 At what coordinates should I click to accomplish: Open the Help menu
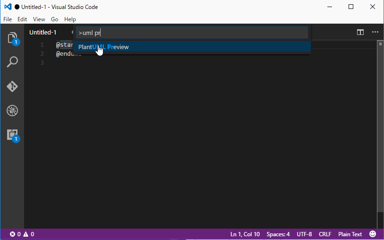pyautogui.click(x=70, y=19)
